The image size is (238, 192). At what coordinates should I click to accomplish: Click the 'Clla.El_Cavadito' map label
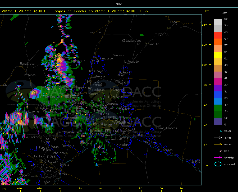tap(146, 44)
